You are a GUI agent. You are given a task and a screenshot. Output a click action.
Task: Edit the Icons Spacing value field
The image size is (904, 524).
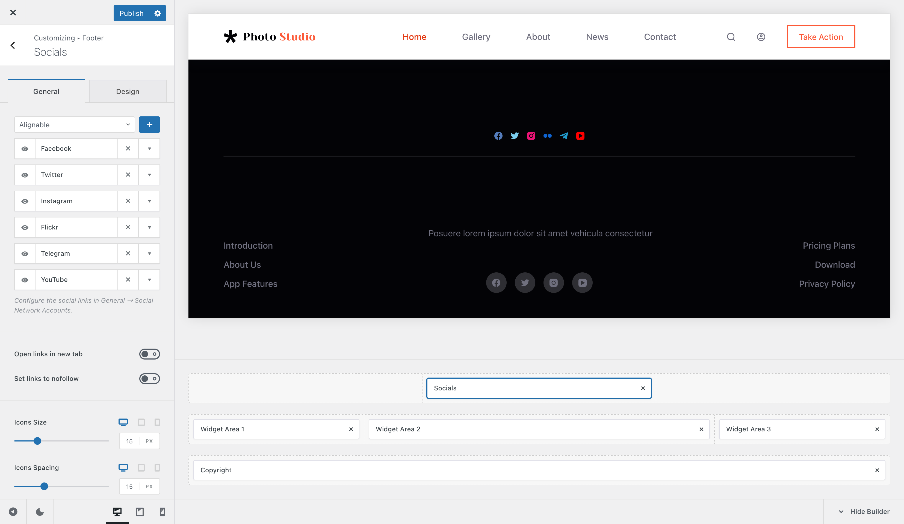pyautogui.click(x=129, y=486)
